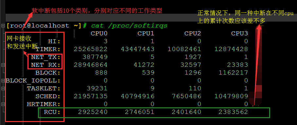
Task: Click the NET_TX value 387749
Action: (x=95, y=57)
